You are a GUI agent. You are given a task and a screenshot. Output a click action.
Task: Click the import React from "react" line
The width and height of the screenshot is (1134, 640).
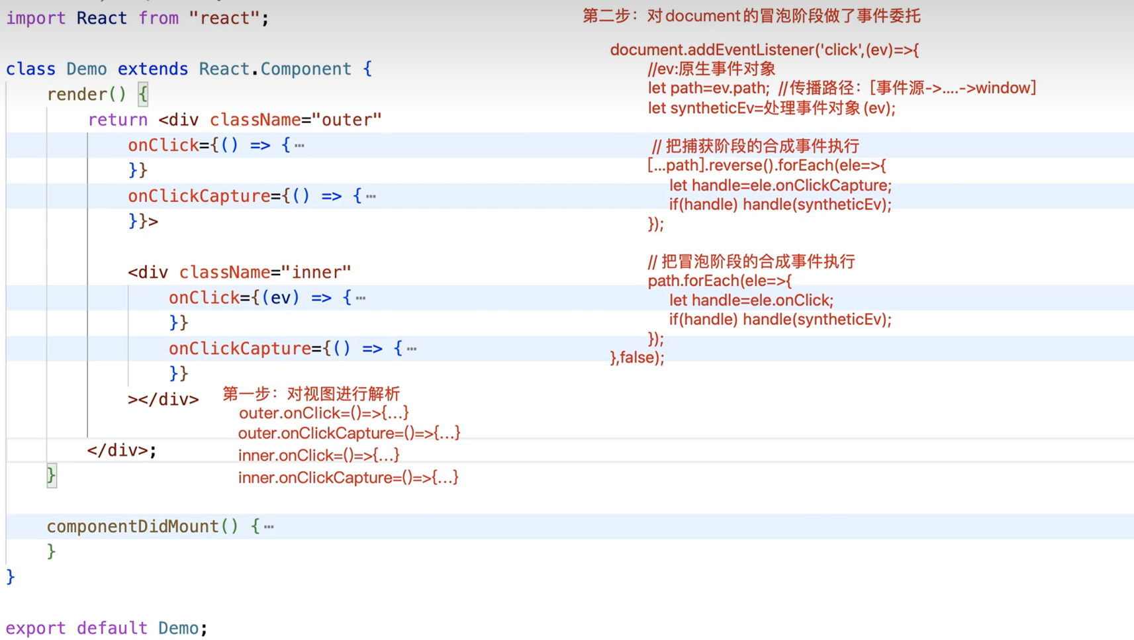click(x=138, y=18)
